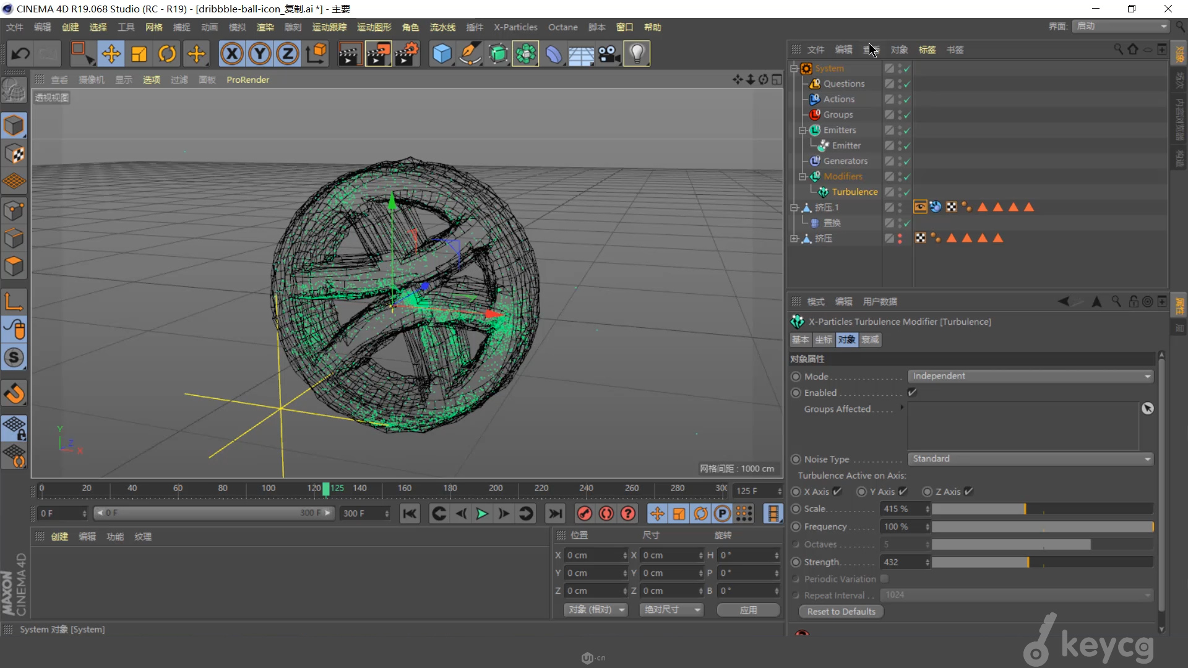1188x668 pixels.
Task: Open the floor environment icon
Action: click(x=581, y=54)
